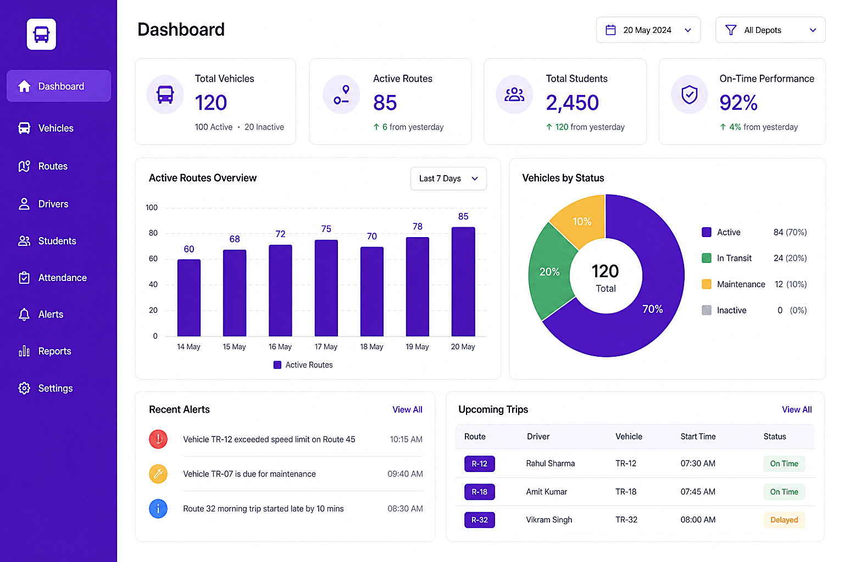
Task: Click the calendar icon beside 20 May 2024
Action: tap(610, 30)
